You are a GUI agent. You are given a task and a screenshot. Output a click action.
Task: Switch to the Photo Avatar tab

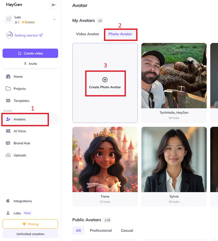120,34
